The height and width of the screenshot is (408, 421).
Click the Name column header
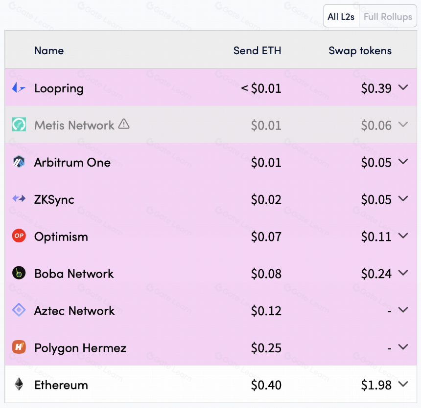tap(49, 51)
